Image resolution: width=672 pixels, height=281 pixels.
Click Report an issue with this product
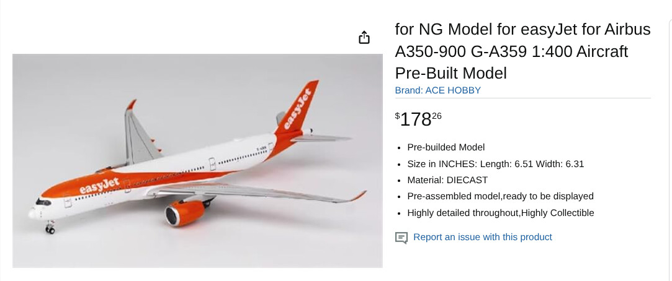pyautogui.click(x=482, y=237)
